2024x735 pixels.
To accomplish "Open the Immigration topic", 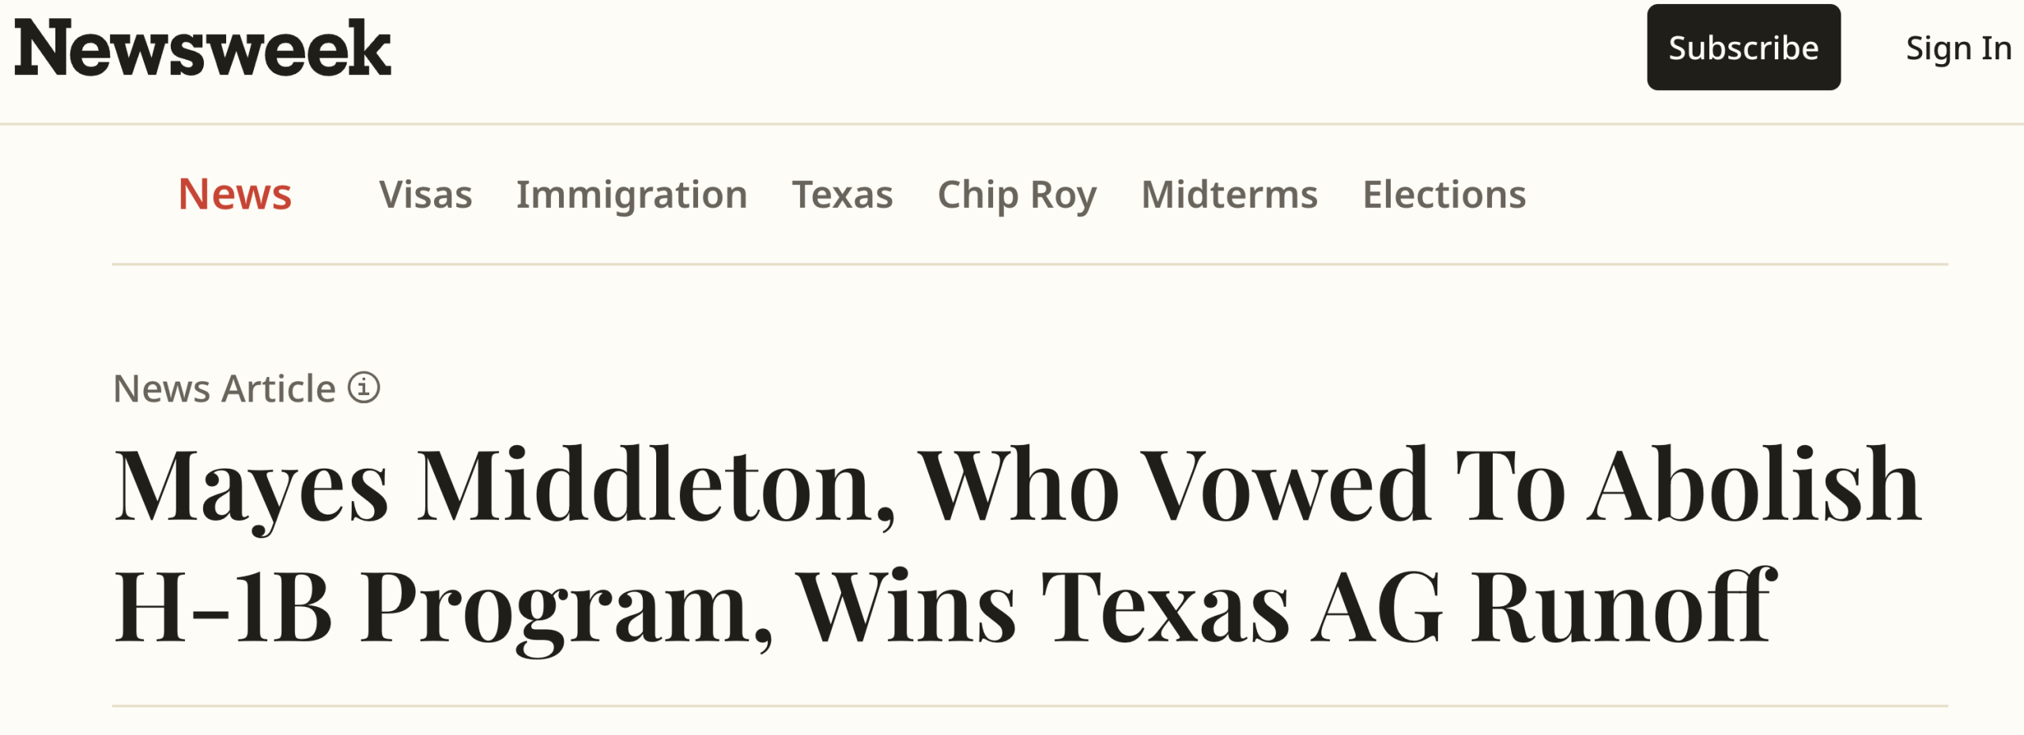I will click(x=632, y=195).
